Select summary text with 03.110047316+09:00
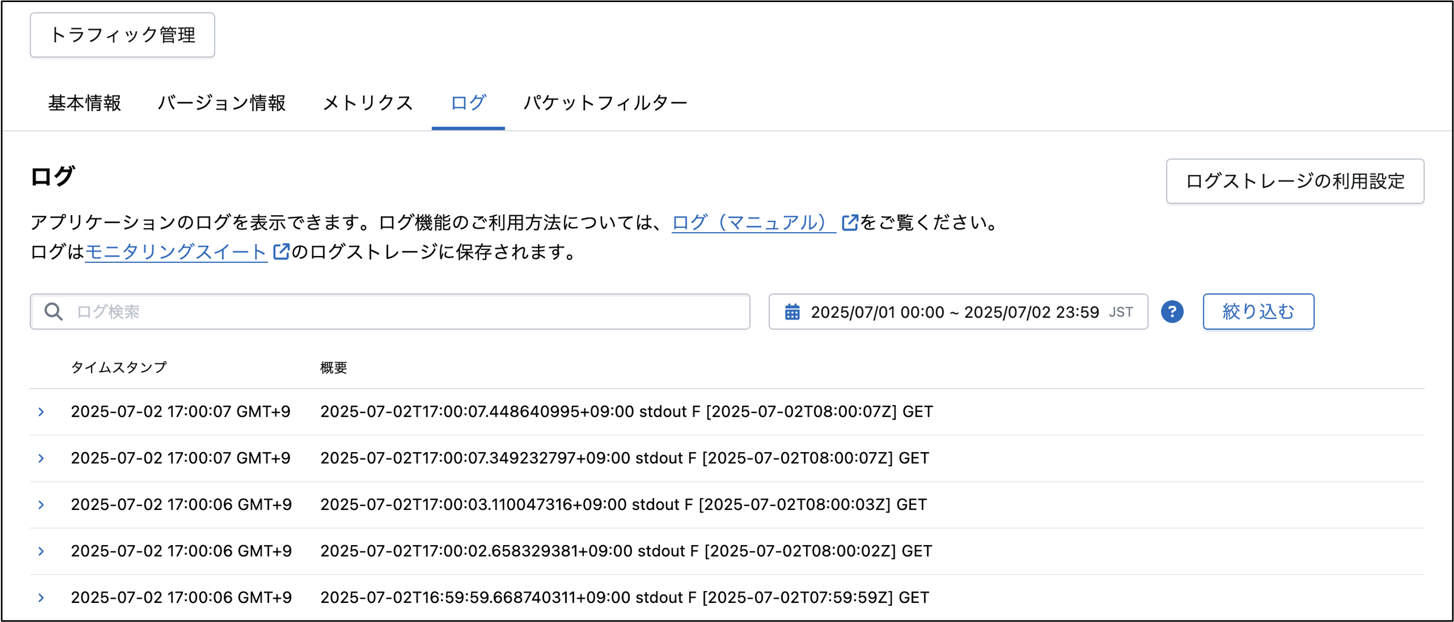 pyautogui.click(x=624, y=504)
